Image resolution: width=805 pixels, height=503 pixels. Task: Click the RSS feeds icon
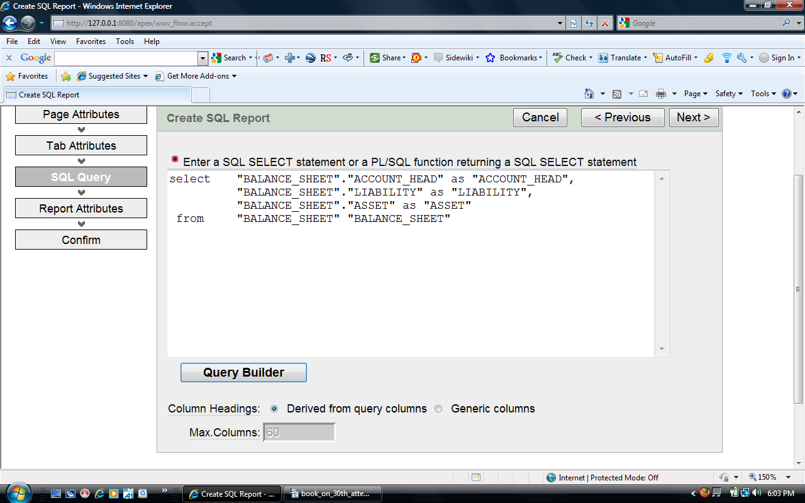tap(617, 94)
